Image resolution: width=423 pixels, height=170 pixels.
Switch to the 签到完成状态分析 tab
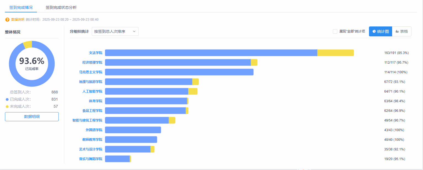[61, 7]
